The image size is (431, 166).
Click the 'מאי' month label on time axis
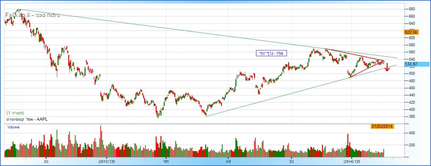point(166,161)
